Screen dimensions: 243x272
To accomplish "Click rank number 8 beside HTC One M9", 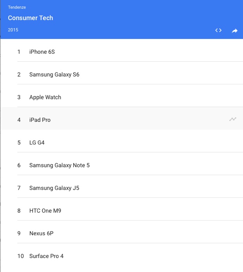I will (x=19, y=211).
